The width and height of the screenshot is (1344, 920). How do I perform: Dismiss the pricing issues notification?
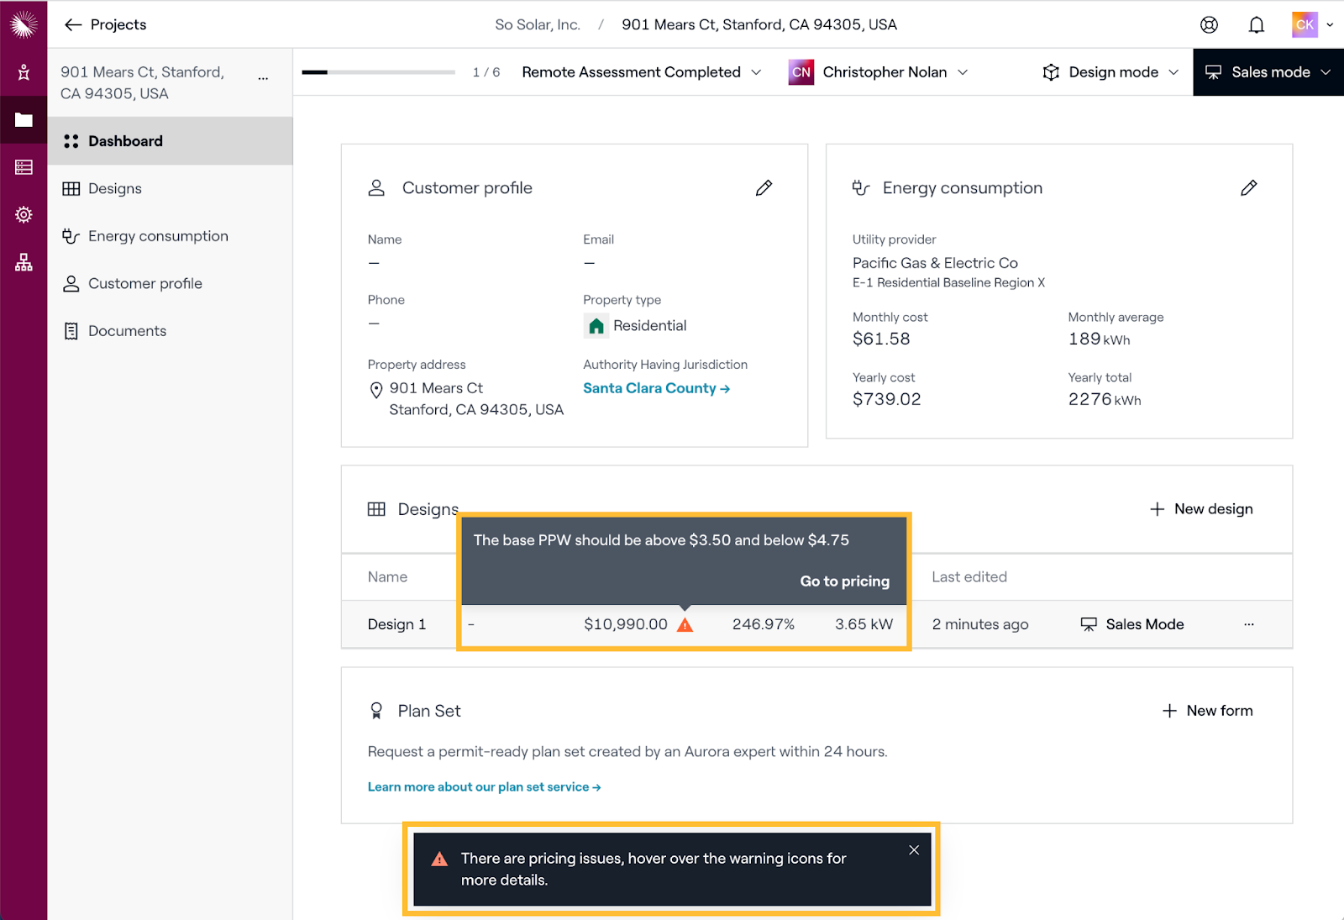point(914,850)
